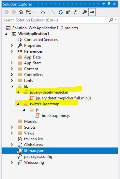This screenshot has height=179, width=120.
Task: Select jquery.datetimepicker.full.min.js file
Action: [x=64, y=98]
